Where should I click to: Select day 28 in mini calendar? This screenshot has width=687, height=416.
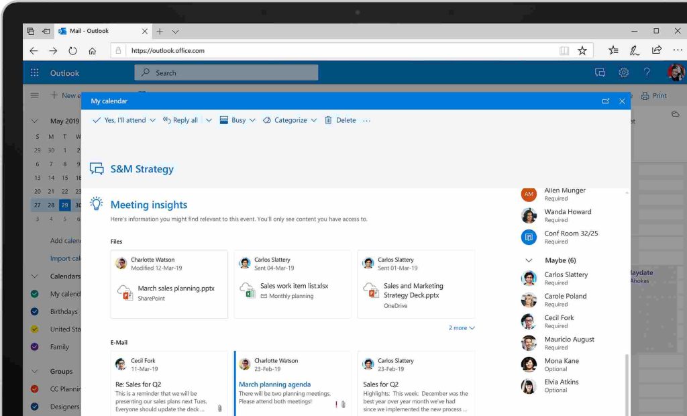[51, 205]
